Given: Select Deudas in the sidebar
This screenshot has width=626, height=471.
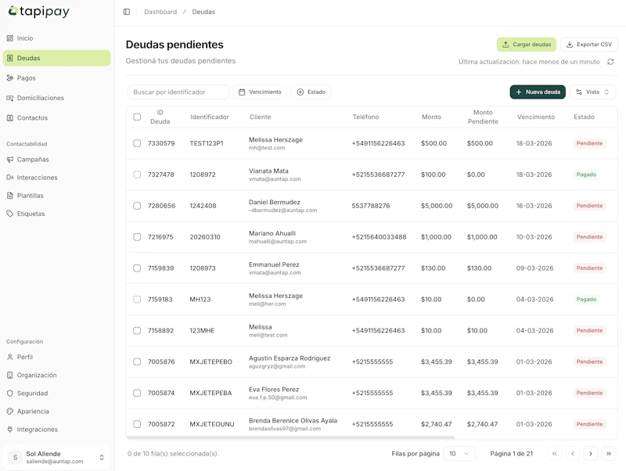Looking at the screenshot, I should tap(56, 58).
